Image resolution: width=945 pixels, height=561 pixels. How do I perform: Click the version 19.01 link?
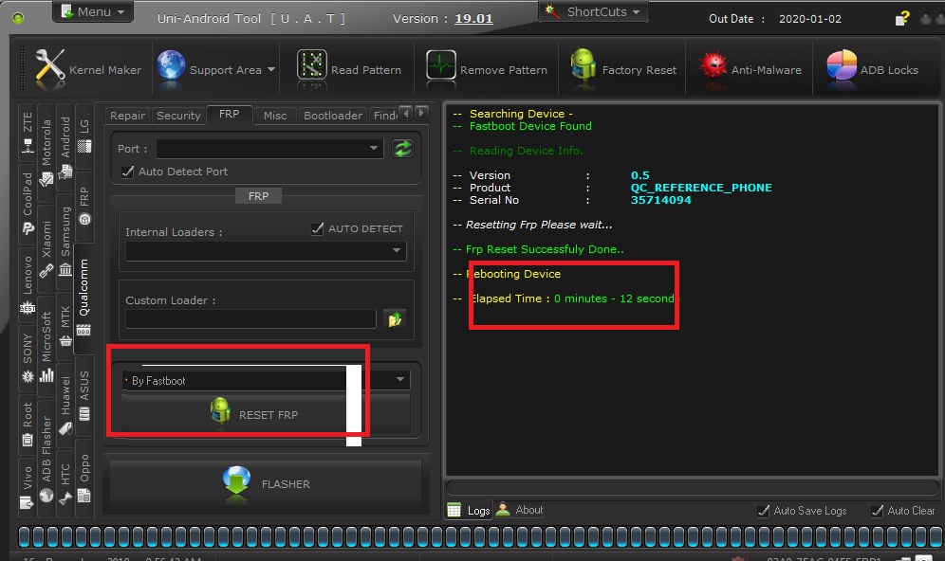[473, 19]
